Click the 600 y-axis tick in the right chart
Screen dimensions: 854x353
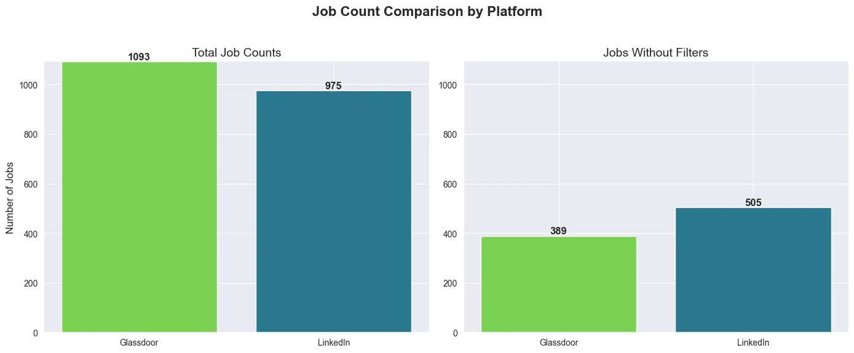[x=451, y=184]
